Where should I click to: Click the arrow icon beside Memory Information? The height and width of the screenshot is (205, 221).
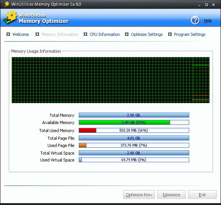tap(37, 34)
